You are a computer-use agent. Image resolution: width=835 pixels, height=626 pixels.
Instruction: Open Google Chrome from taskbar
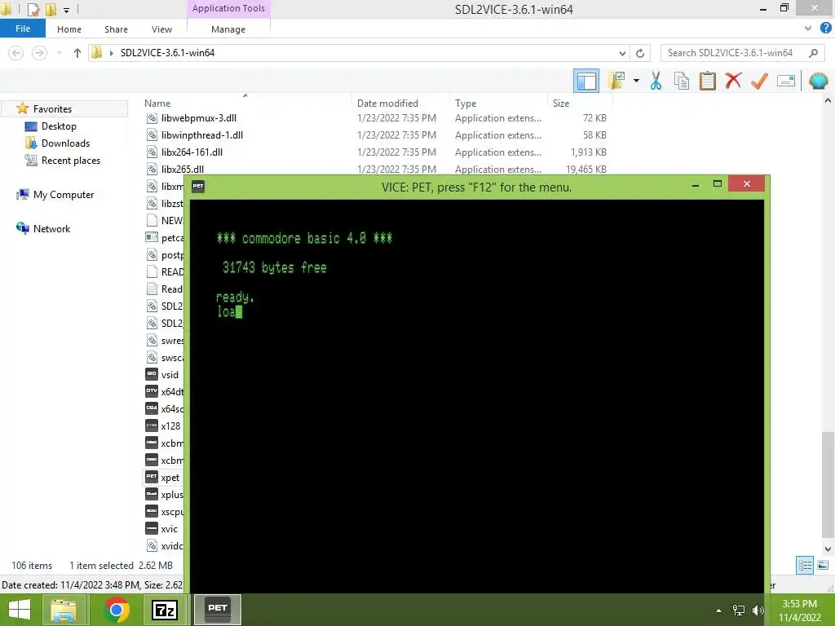117,610
